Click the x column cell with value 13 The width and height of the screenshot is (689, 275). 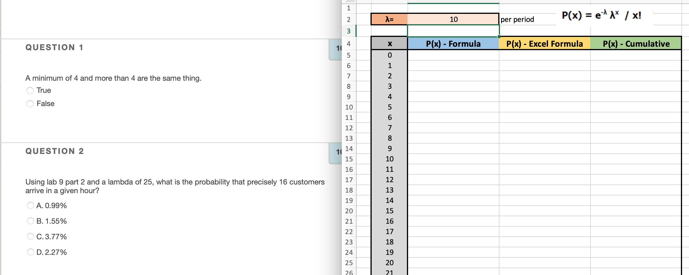[389, 190]
